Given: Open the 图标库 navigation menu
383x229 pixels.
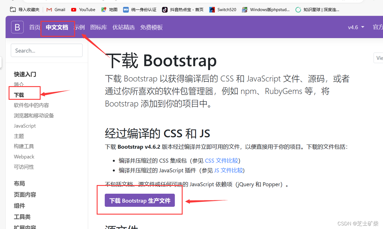Looking at the screenshot, I should 98,27.
